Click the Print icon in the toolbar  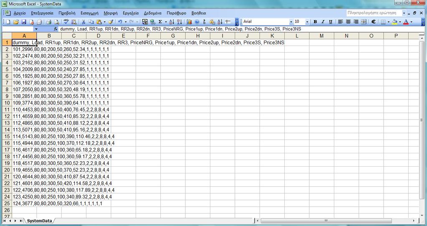49,22
